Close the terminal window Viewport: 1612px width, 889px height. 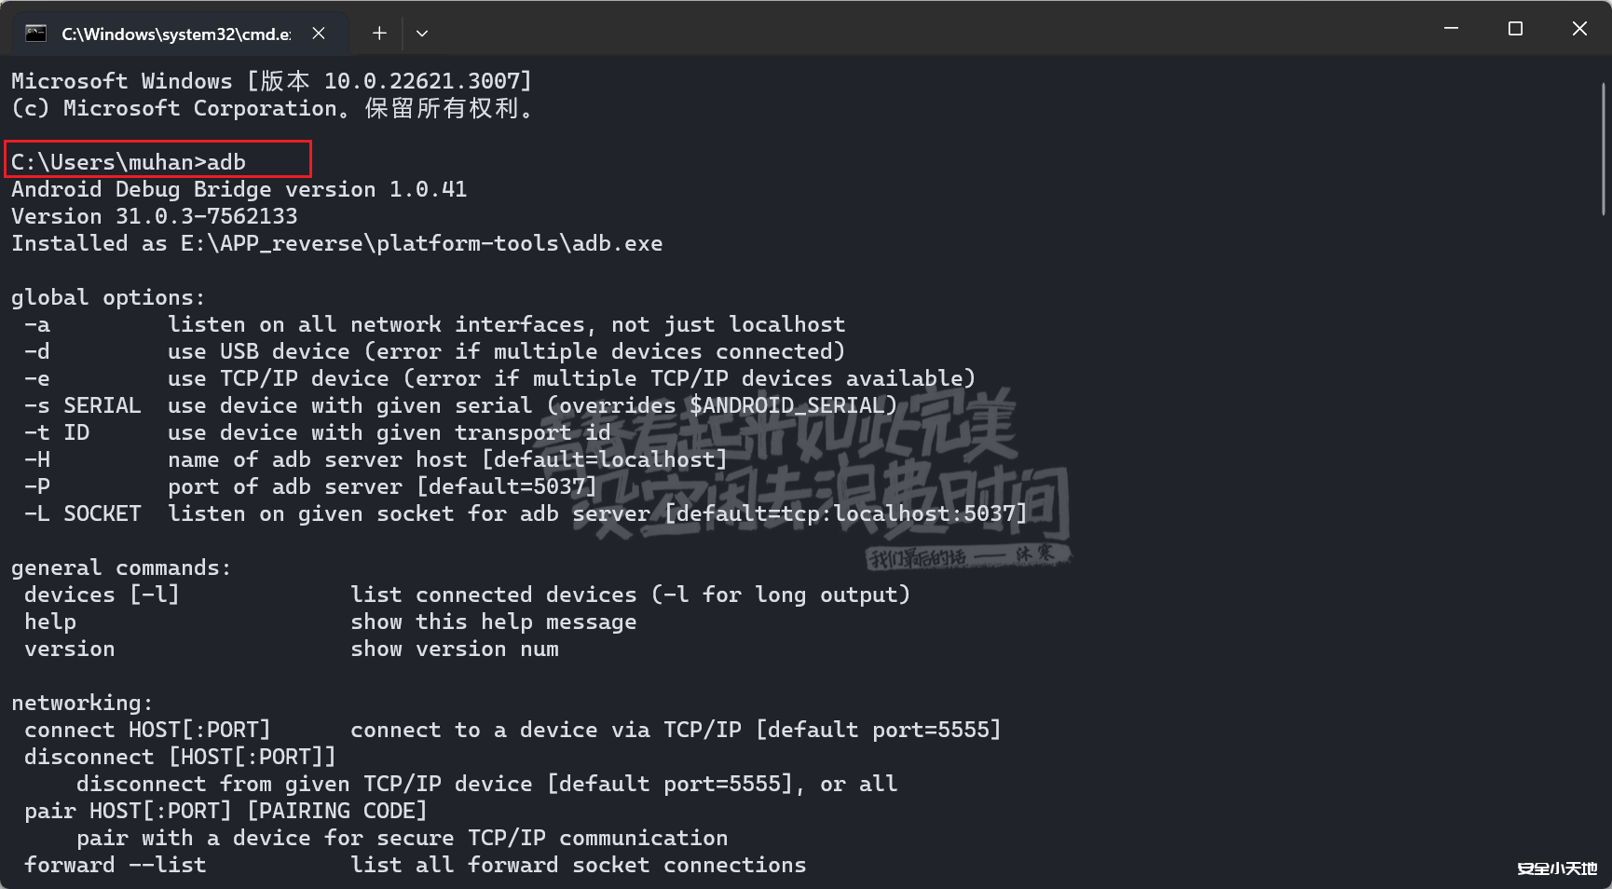[x=1579, y=29]
